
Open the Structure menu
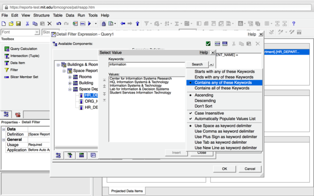point(41,15)
